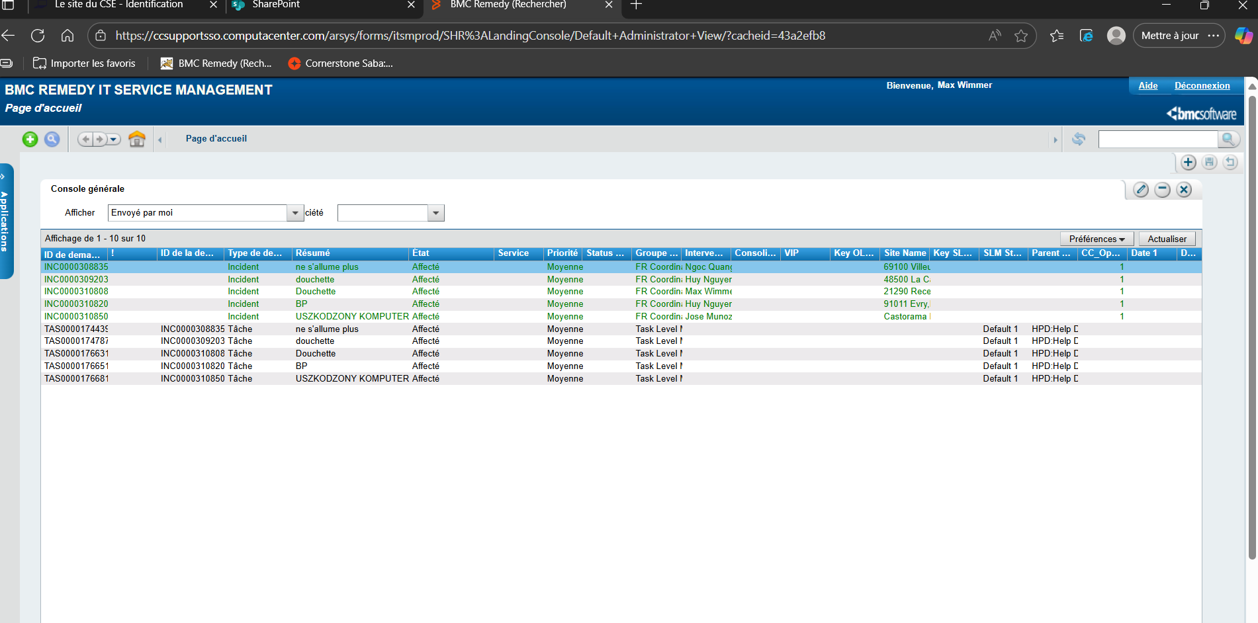Image resolution: width=1258 pixels, height=623 pixels.
Task: Click the blue magnifier search icon in toolbar
Action: 52,139
